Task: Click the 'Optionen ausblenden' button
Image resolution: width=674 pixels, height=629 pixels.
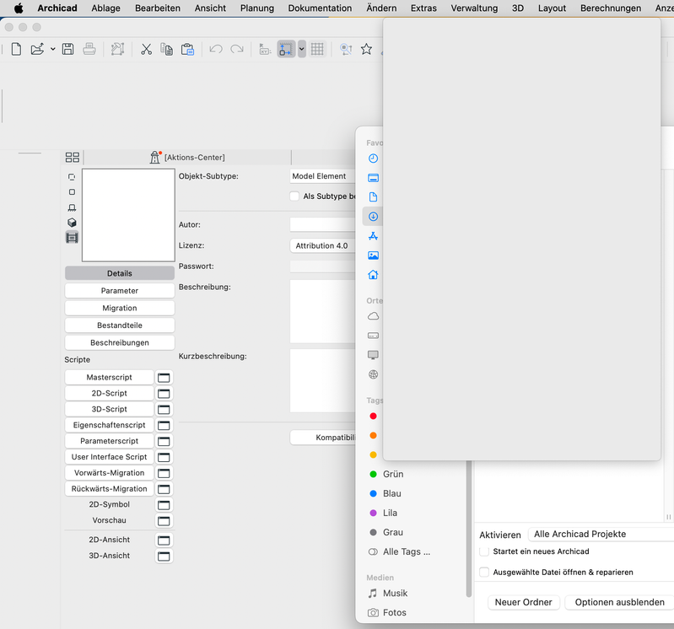Action: [619, 602]
